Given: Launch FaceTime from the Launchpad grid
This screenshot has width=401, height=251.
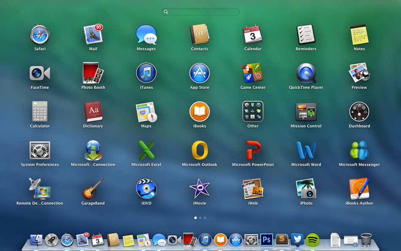Looking at the screenshot, I should [x=40, y=73].
